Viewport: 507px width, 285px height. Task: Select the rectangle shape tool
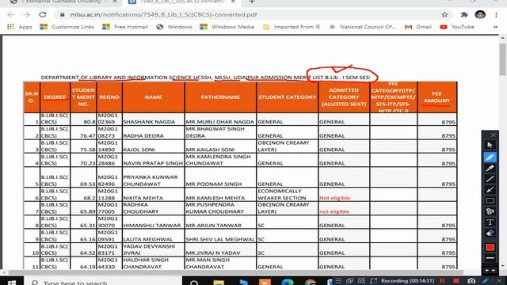point(490,200)
